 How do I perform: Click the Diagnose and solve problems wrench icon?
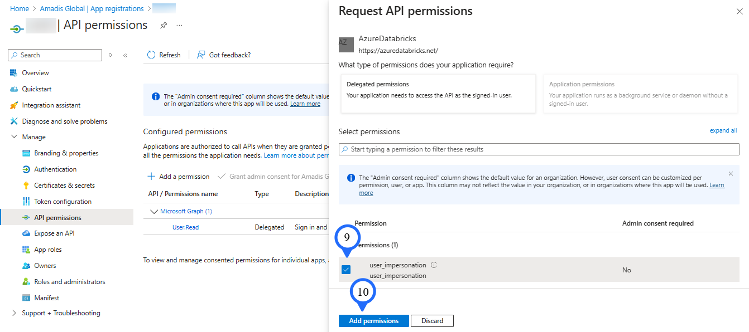pyautogui.click(x=14, y=121)
